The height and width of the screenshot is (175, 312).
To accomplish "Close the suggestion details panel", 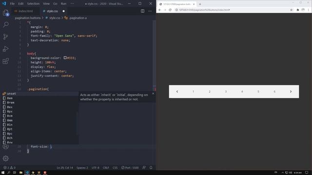I will (x=153, y=94).
